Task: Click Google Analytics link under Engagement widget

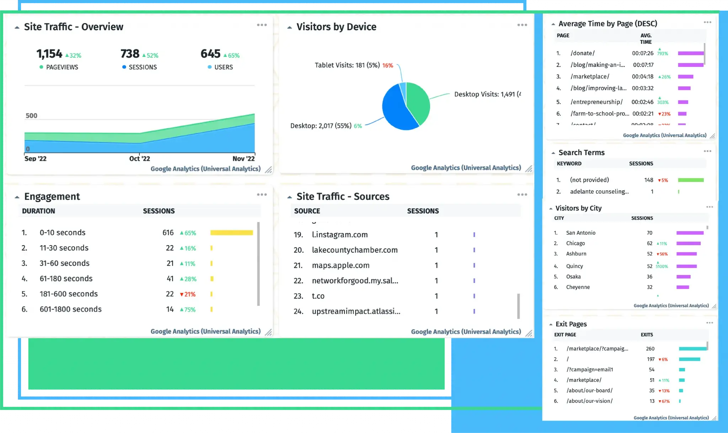Action: pyautogui.click(x=205, y=331)
